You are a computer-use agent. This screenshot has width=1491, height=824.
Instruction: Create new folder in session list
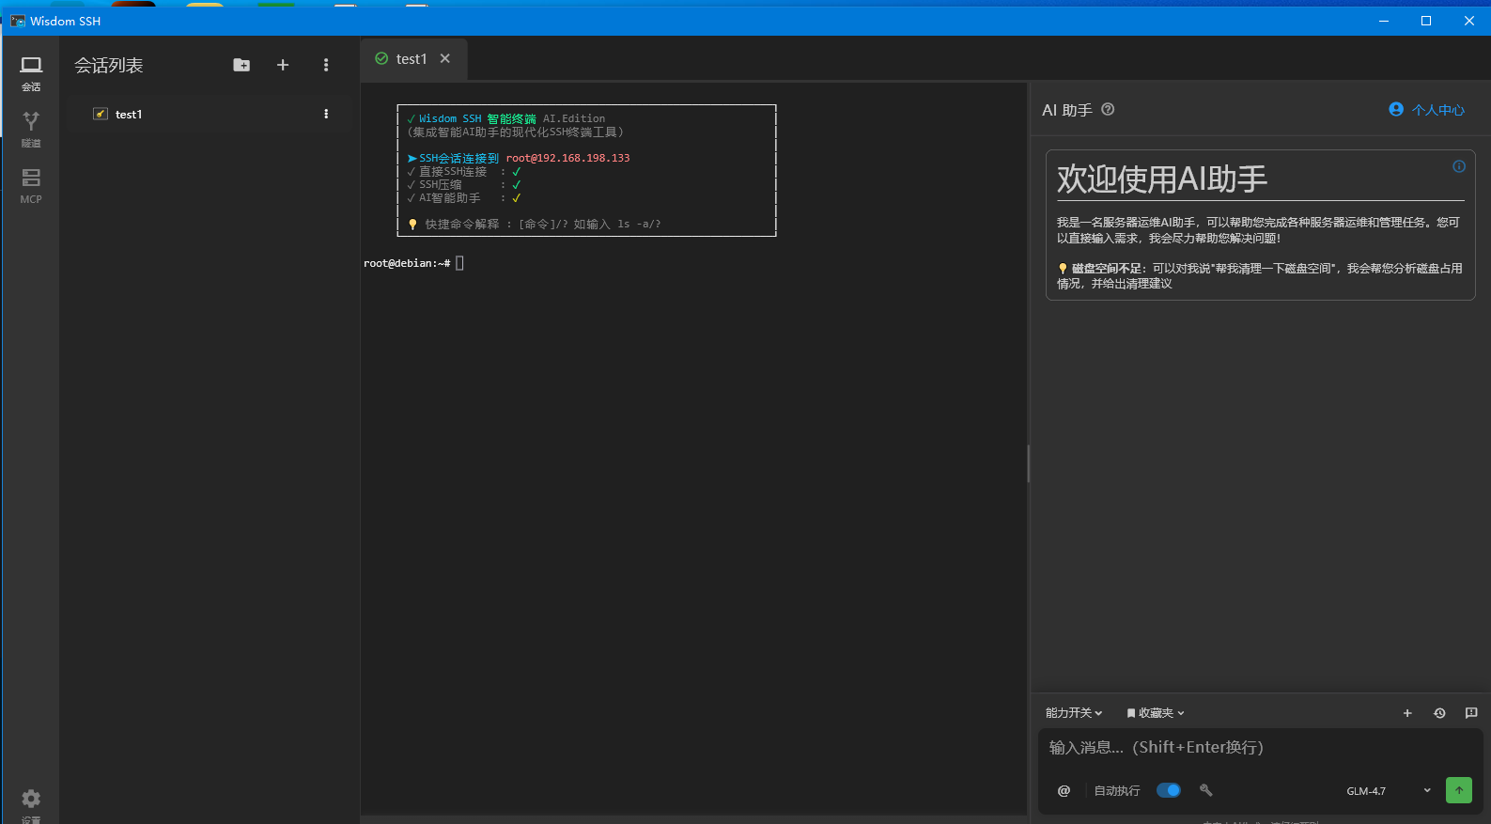pos(241,65)
